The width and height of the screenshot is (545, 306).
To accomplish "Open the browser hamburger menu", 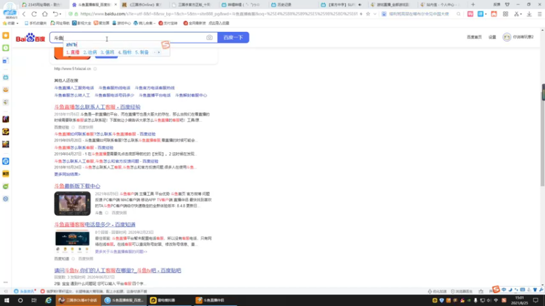I will (540, 14).
